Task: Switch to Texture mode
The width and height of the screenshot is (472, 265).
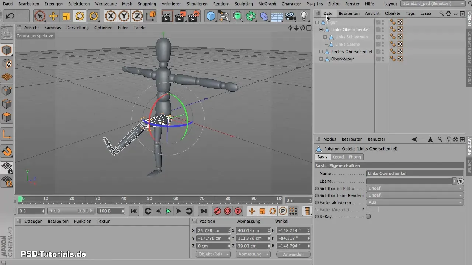Action: (7, 64)
